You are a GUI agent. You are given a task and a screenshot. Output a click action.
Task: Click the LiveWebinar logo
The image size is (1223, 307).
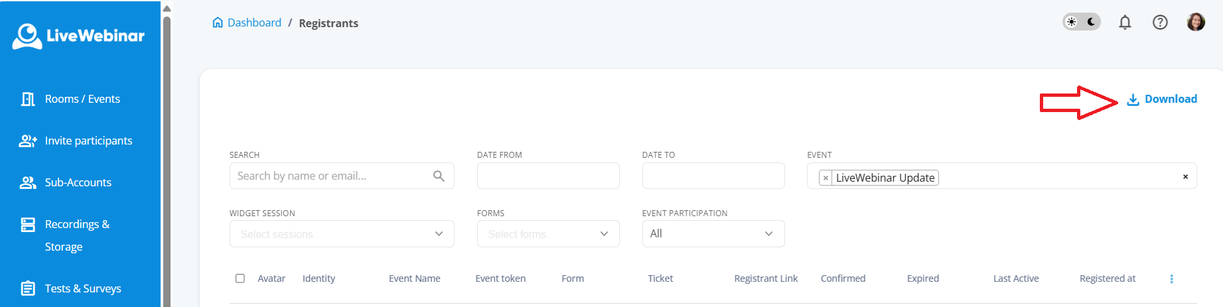pos(78,36)
